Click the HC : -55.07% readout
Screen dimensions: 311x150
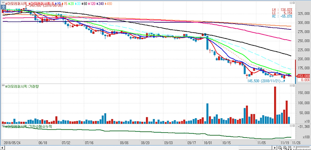(x=282, y=17)
